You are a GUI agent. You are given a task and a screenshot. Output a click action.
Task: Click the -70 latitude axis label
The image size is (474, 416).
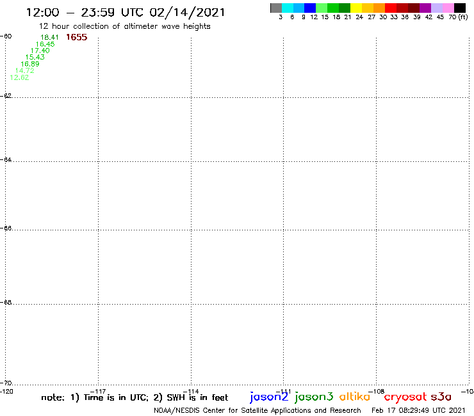6,383
